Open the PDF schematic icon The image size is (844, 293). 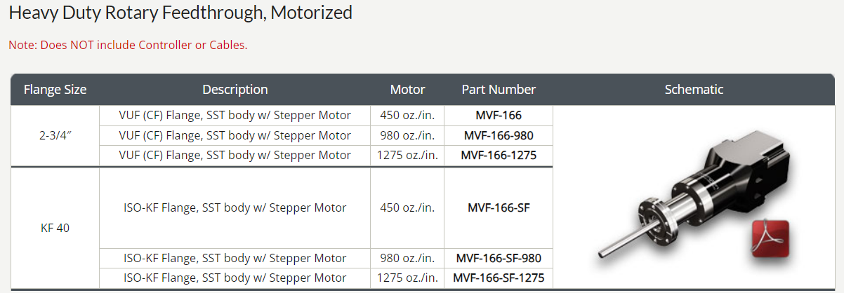click(x=771, y=238)
